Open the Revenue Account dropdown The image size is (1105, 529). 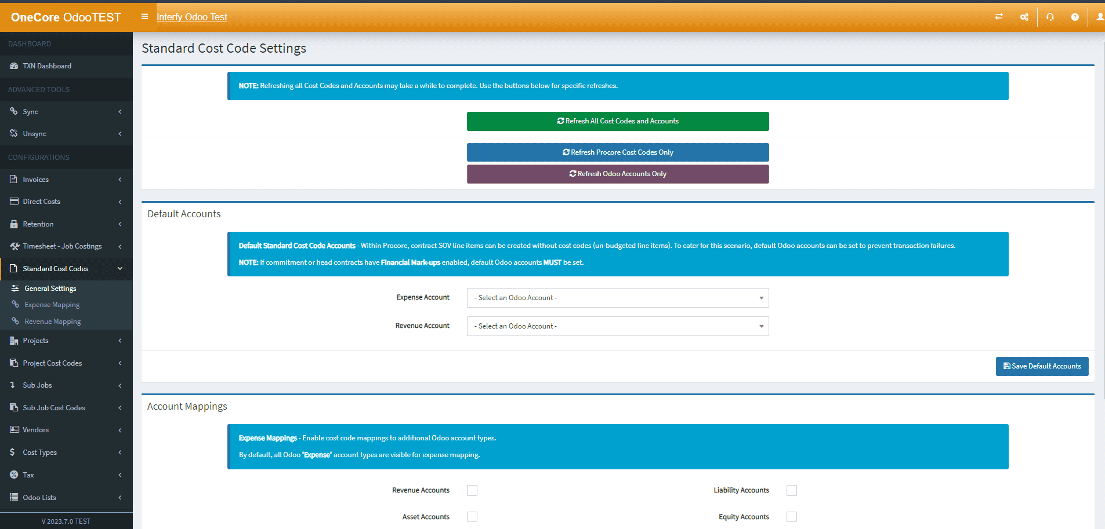[x=617, y=326]
